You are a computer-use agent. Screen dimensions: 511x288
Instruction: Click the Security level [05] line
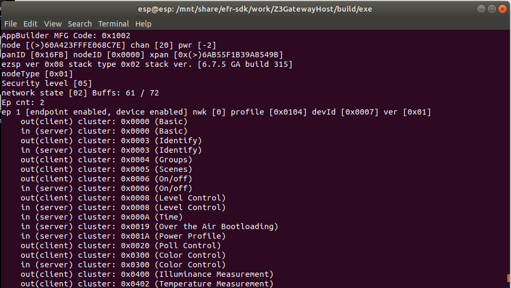coord(47,83)
